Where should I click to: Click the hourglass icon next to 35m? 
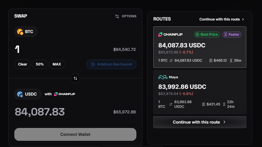[x=231, y=60]
